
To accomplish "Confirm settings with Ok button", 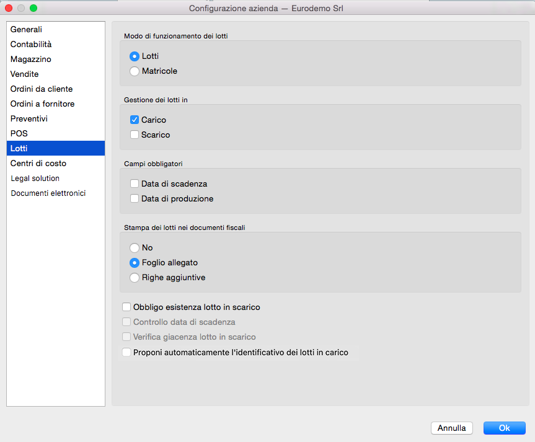I will click(x=504, y=428).
